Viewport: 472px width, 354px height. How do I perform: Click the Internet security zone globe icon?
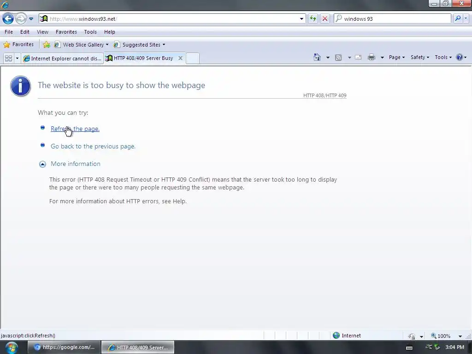(x=336, y=336)
